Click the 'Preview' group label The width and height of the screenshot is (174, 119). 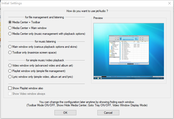click(98, 18)
